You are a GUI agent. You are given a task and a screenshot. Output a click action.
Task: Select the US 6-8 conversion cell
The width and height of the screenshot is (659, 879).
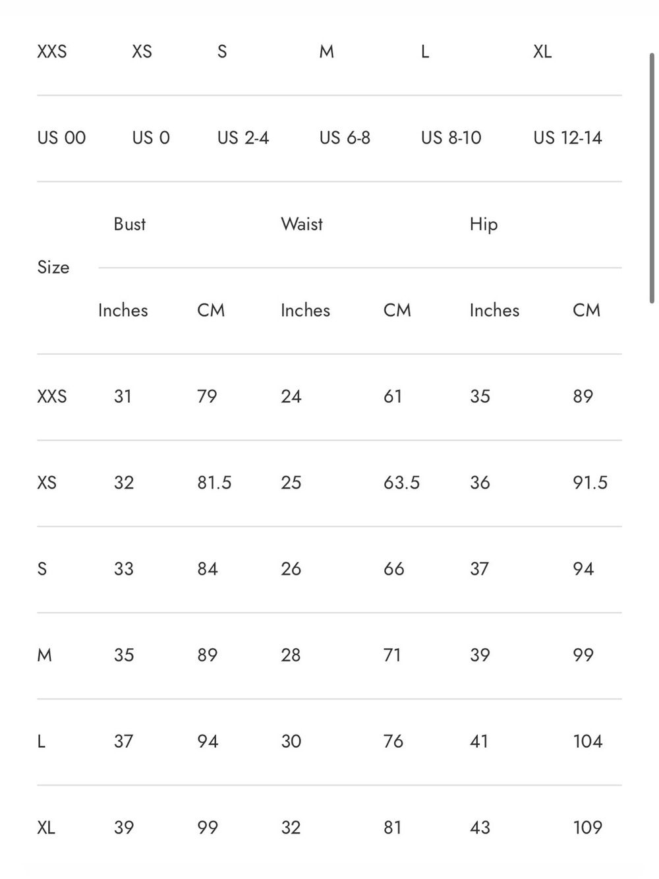345,138
